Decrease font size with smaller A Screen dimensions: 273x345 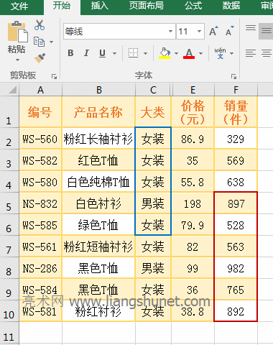click(229, 31)
